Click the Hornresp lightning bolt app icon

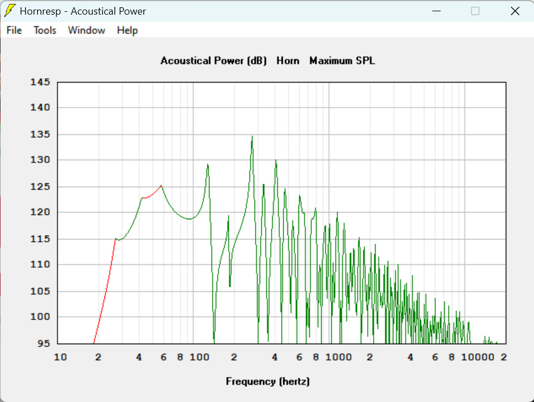click(10, 11)
